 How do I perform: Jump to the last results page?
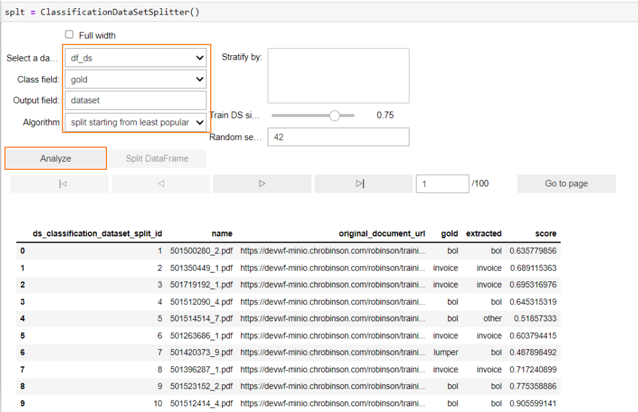(363, 184)
